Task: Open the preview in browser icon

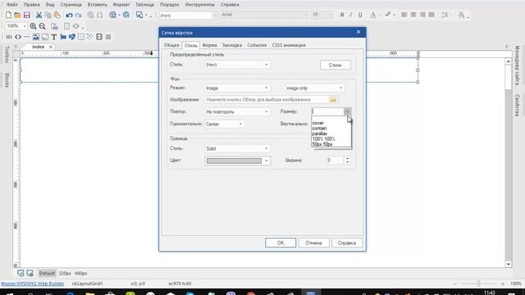Action: tap(113, 15)
